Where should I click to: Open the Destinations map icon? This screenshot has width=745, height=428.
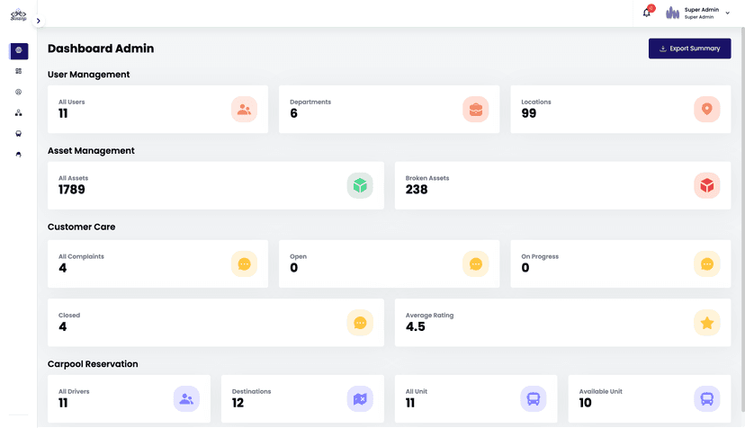(x=360, y=398)
